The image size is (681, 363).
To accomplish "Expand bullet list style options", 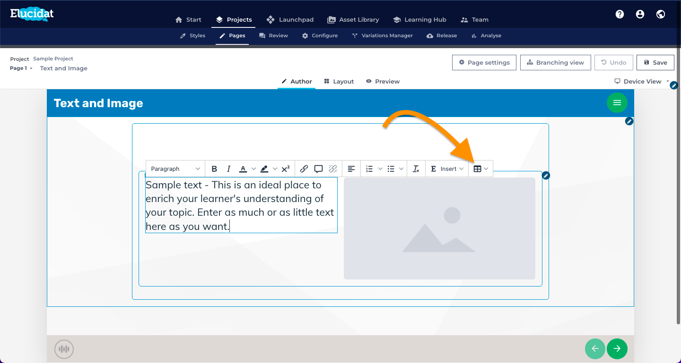I will click(x=402, y=169).
